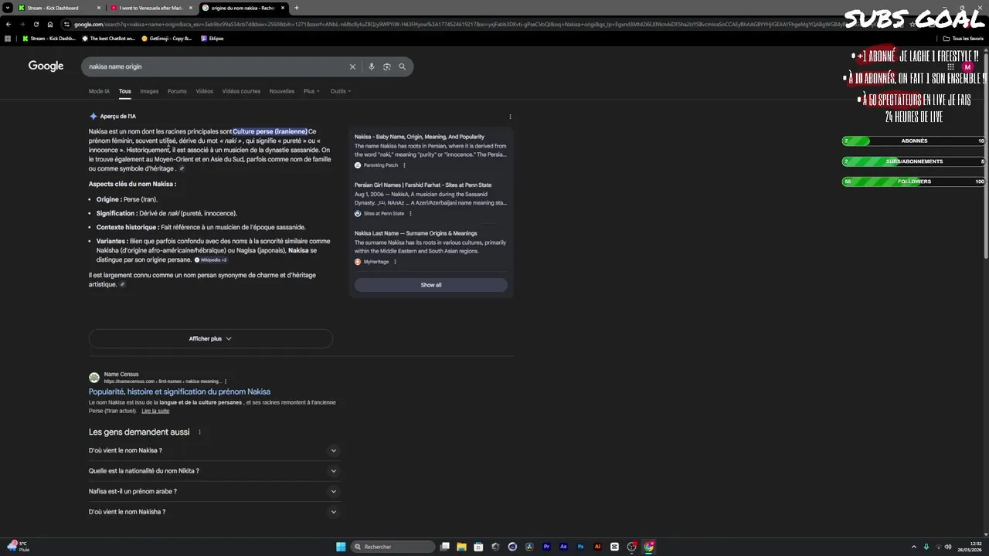Open Task View on taskbar
Screen dimensions: 989x556
click(444, 547)
